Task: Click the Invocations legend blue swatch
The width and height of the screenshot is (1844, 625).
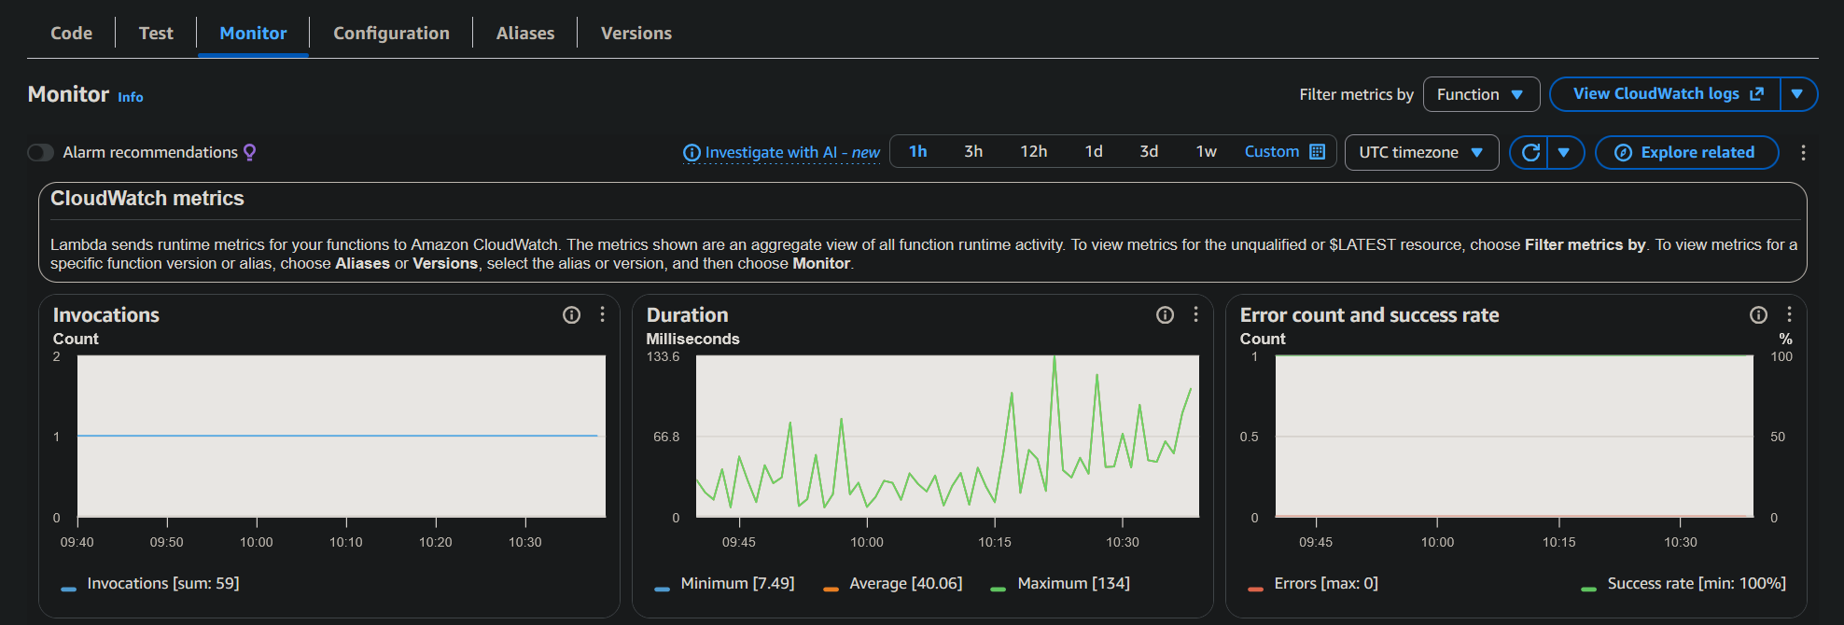Action: pos(68,589)
